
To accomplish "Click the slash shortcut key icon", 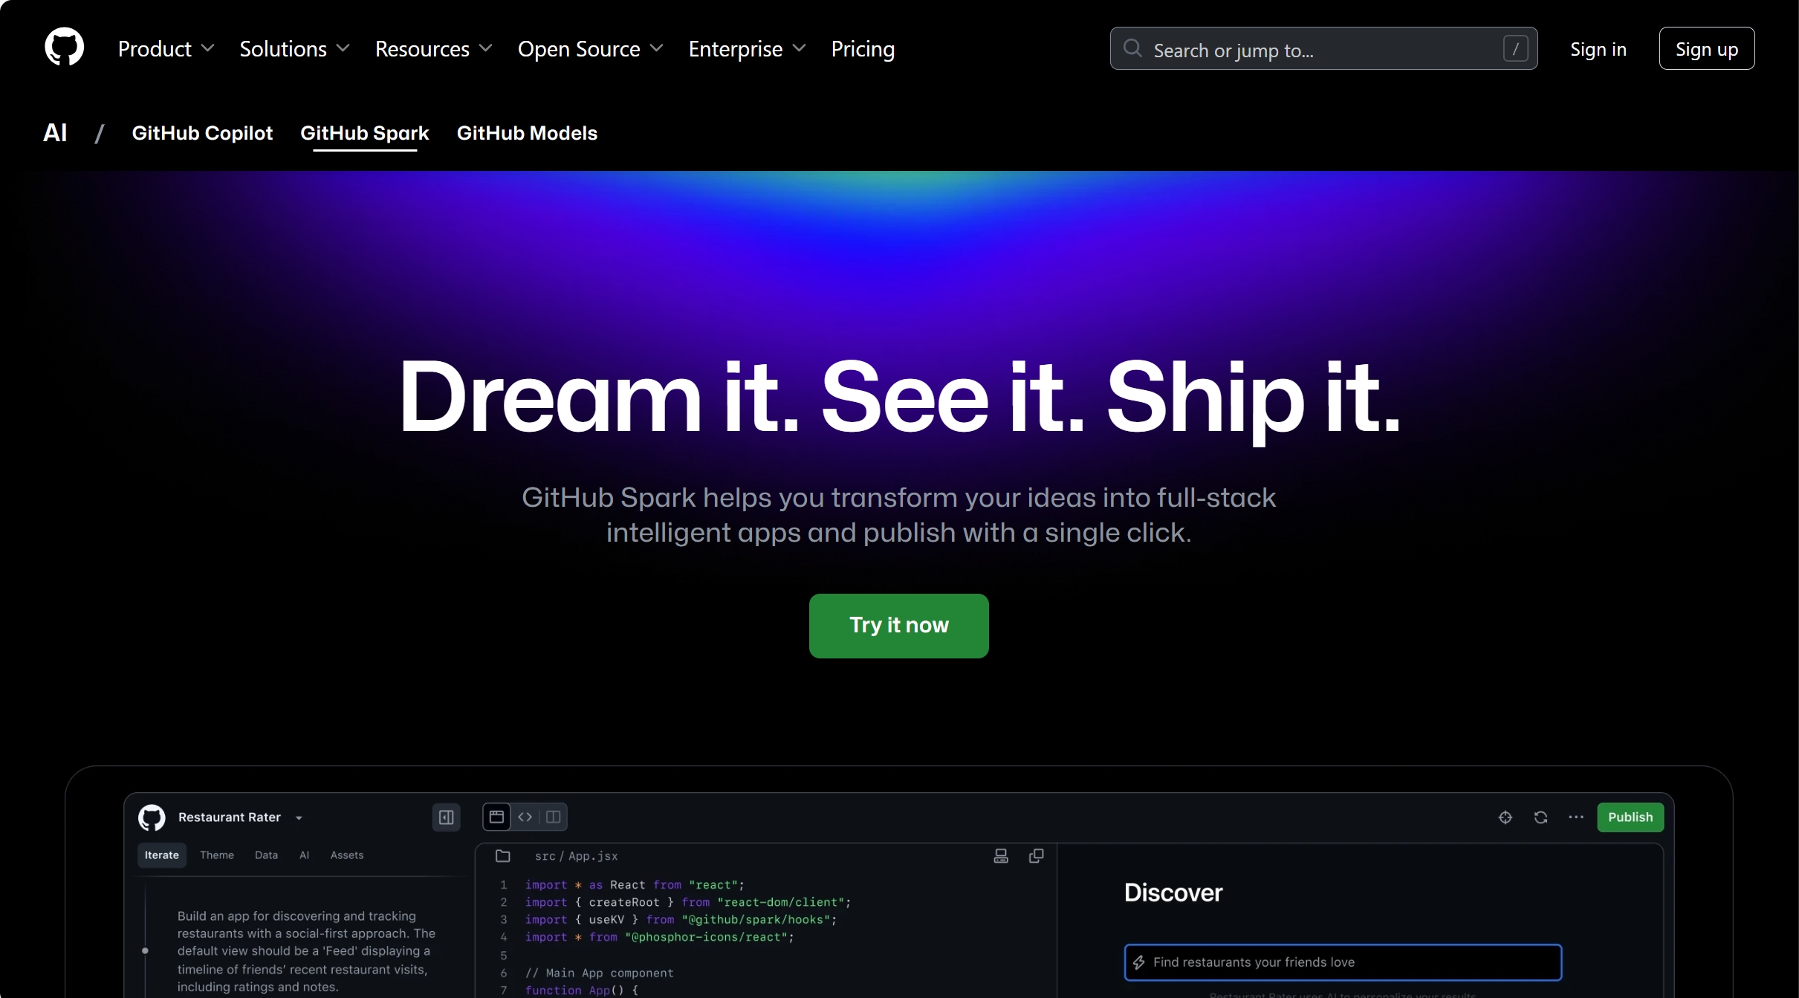I will click(1515, 48).
